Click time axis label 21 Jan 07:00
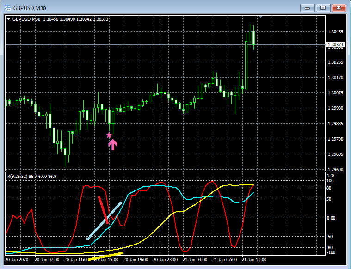Screen dimensions: 351x269 click(224, 260)
